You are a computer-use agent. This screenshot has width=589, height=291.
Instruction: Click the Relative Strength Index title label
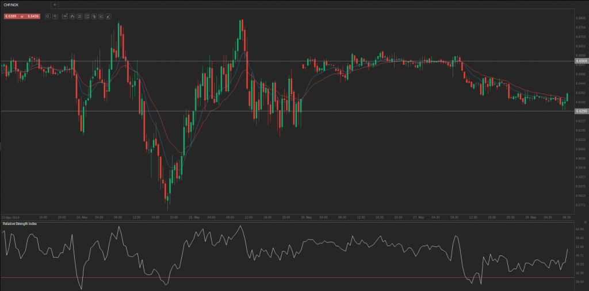click(20, 223)
